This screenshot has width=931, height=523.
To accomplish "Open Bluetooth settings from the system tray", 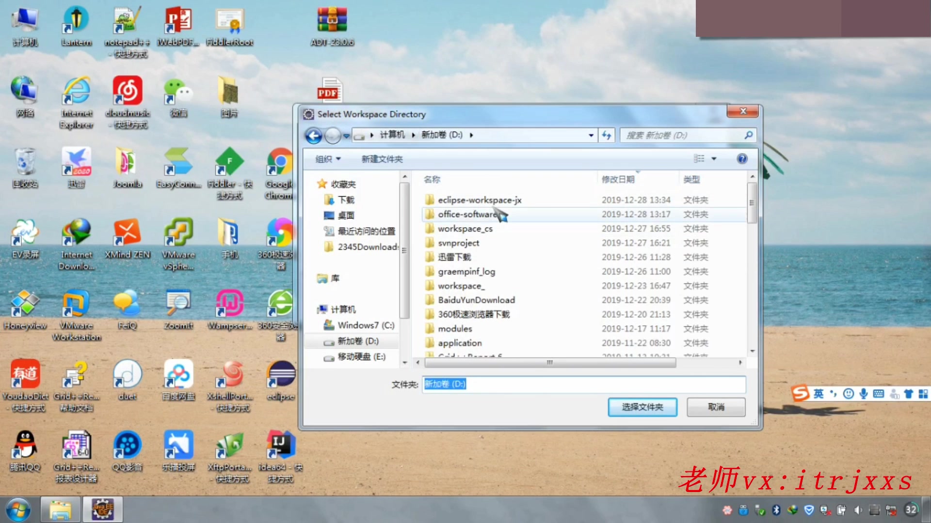I will (x=777, y=509).
